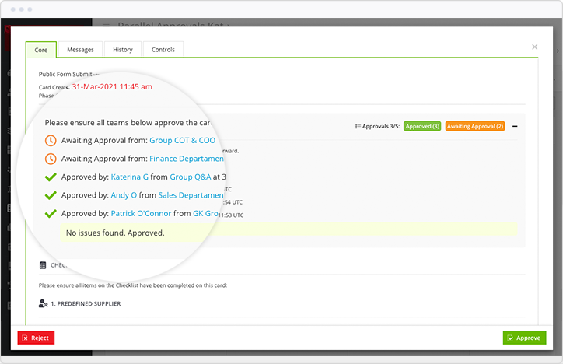
Task: Collapse the approvals section with minus button
Action: pos(515,126)
